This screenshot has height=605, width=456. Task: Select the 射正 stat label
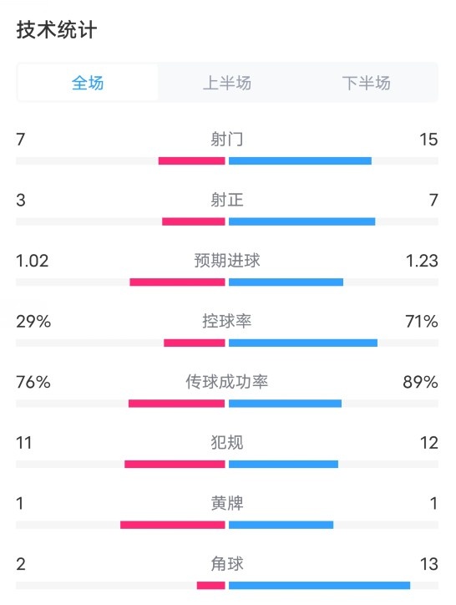(x=227, y=200)
